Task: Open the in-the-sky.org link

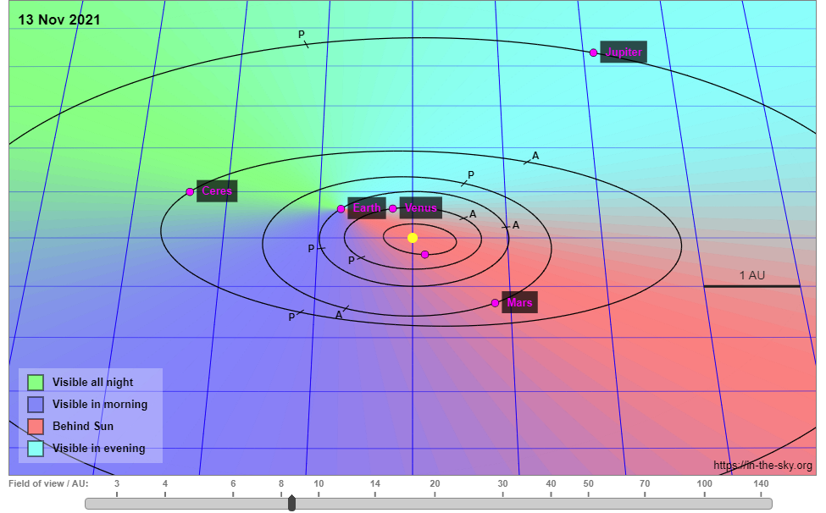Action: click(x=762, y=465)
